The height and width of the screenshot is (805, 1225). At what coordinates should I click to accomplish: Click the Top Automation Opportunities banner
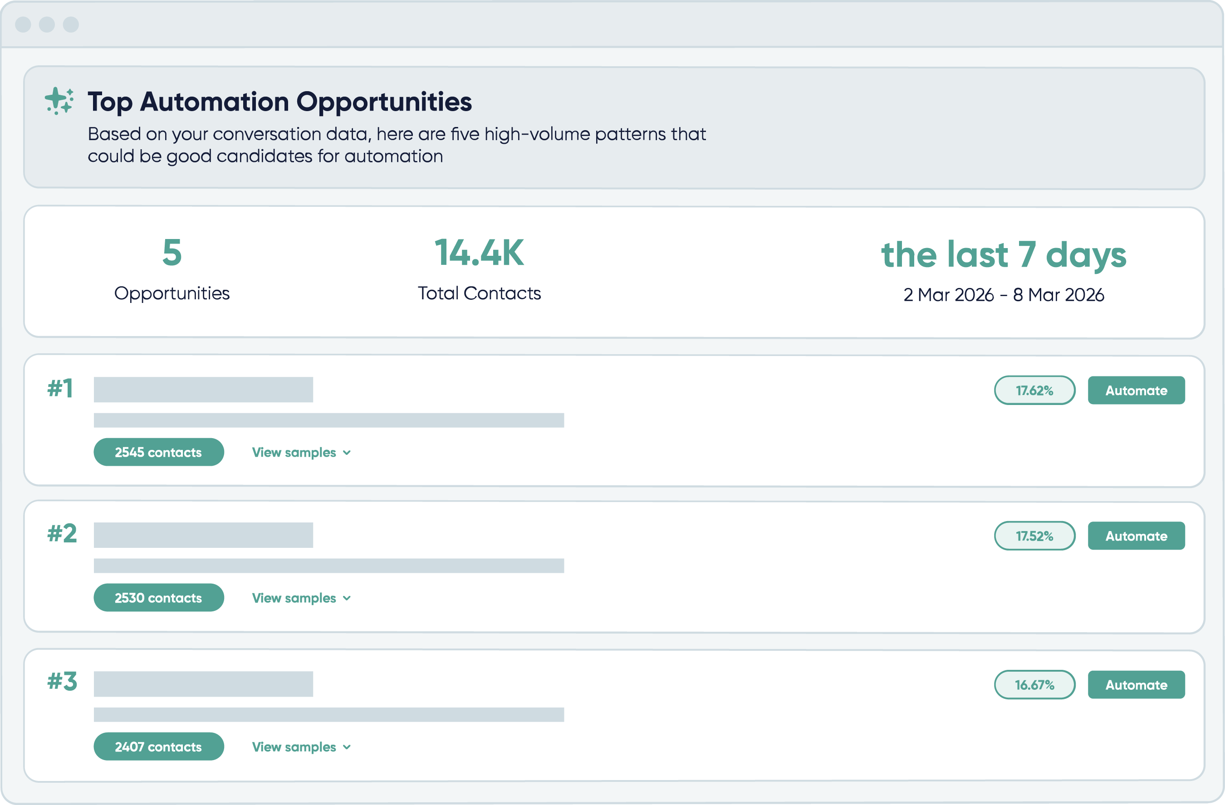pos(612,127)
